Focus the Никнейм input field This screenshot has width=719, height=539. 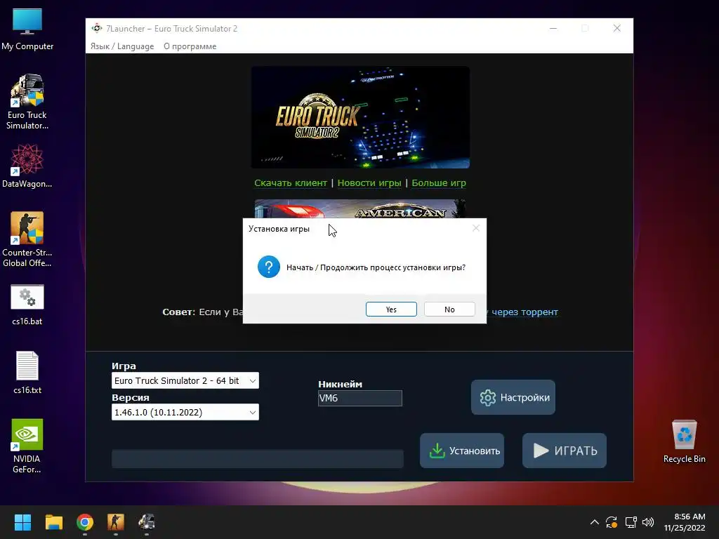tap(360, 399)
